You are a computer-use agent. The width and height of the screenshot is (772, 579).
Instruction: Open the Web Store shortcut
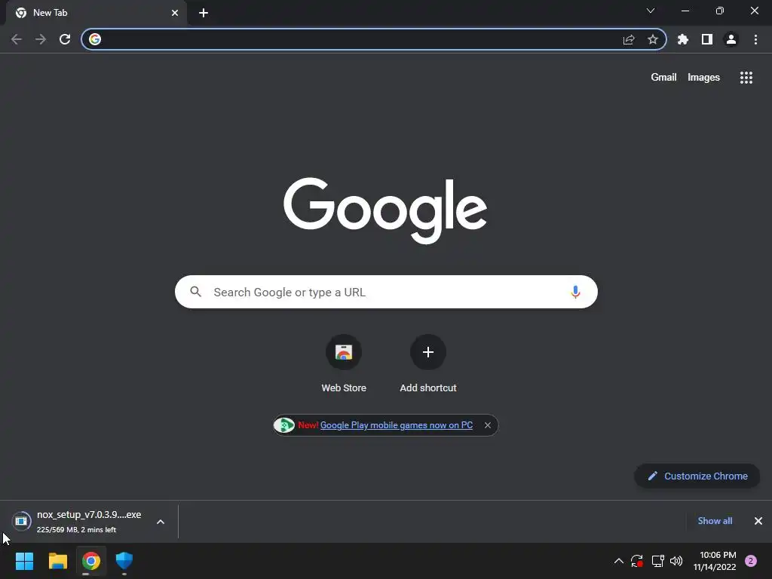pos(344,364)
